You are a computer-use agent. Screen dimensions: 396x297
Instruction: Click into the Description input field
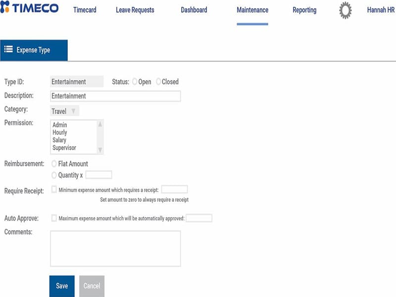pos(115,96)
